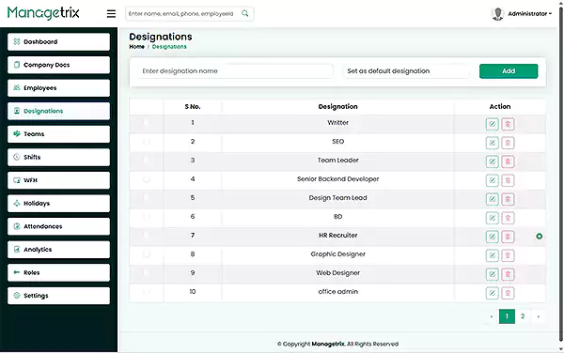Viewport: 564px width, 353px height.
Task: Check the BD row checkbox
Action: 146,217
